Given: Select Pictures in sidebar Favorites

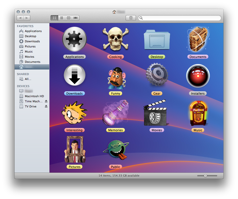Looking at the screenshot, I should click(x=32, y=47).
